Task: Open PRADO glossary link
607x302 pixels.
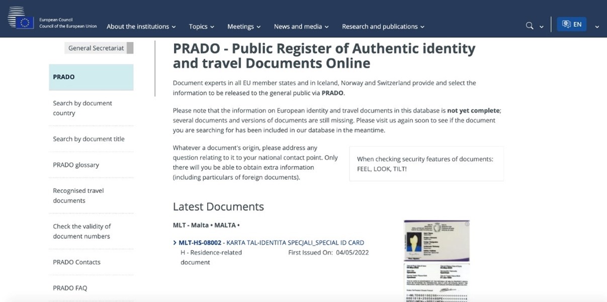Action: (76, 165)
